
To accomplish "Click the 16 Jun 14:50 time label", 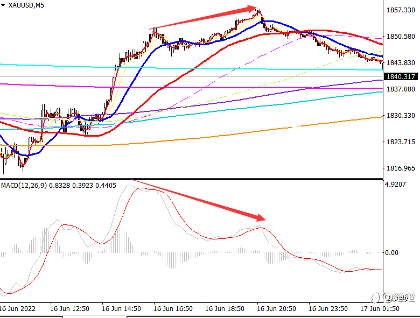I will point(121,309).
